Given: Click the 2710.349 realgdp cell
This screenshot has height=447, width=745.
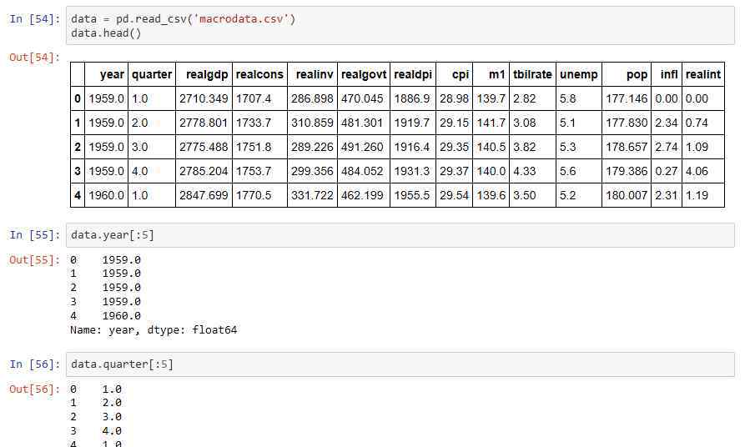Looking at the screenshot, I should click(x=204, y=98).
